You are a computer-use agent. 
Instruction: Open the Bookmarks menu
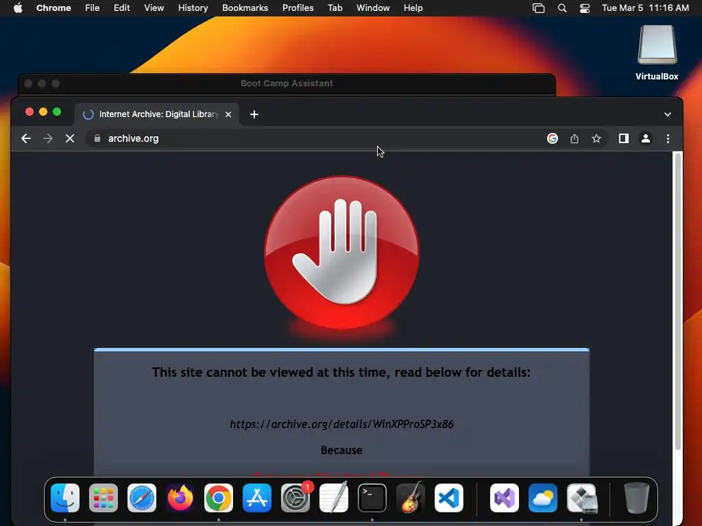[245, 8]
